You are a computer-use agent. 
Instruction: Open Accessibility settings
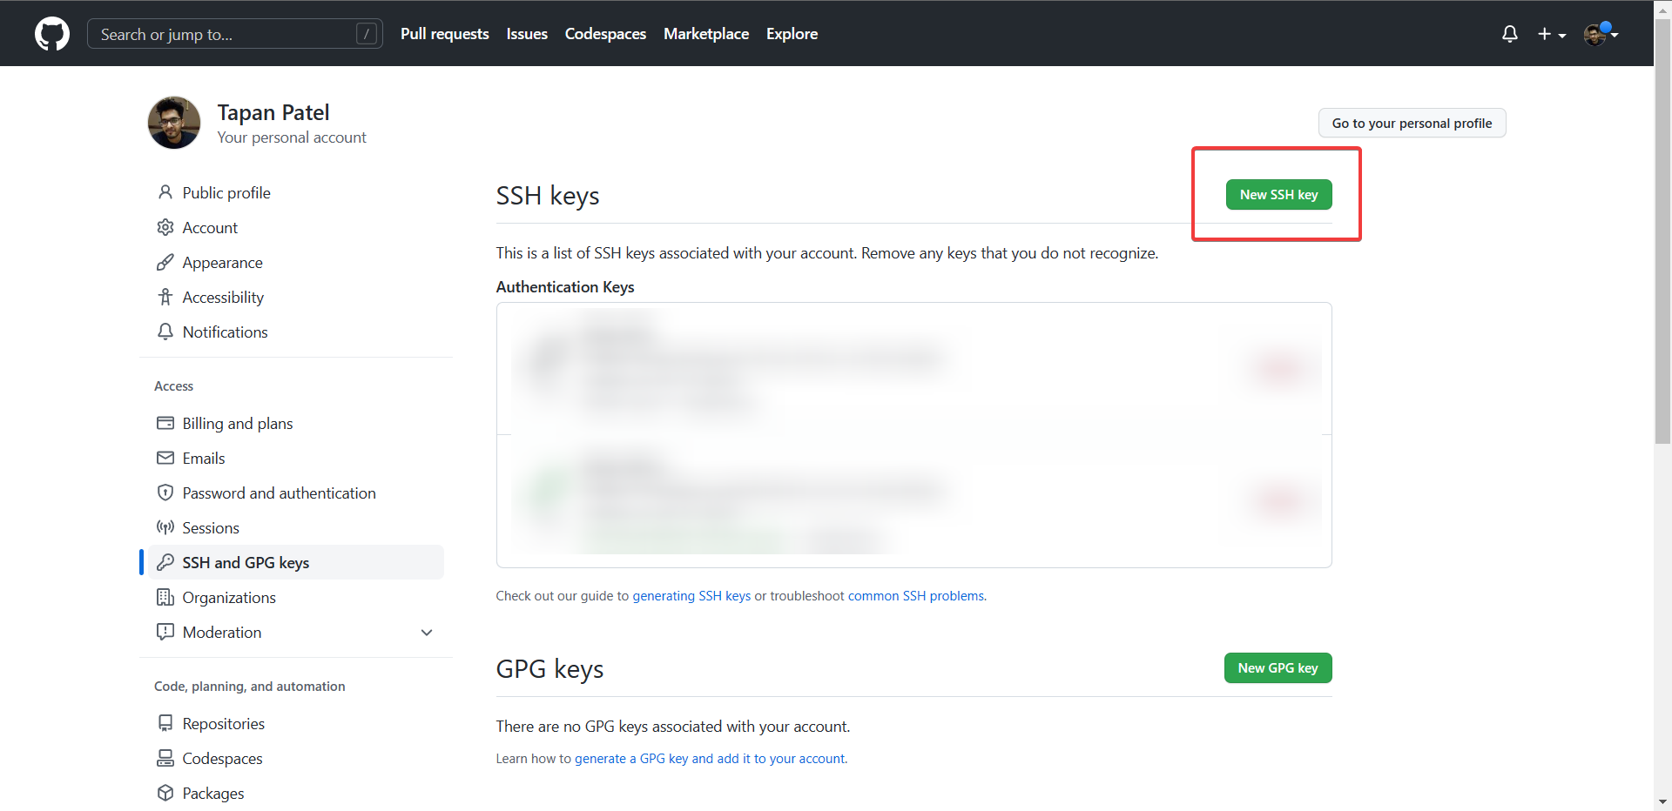(x=223, y=298)
